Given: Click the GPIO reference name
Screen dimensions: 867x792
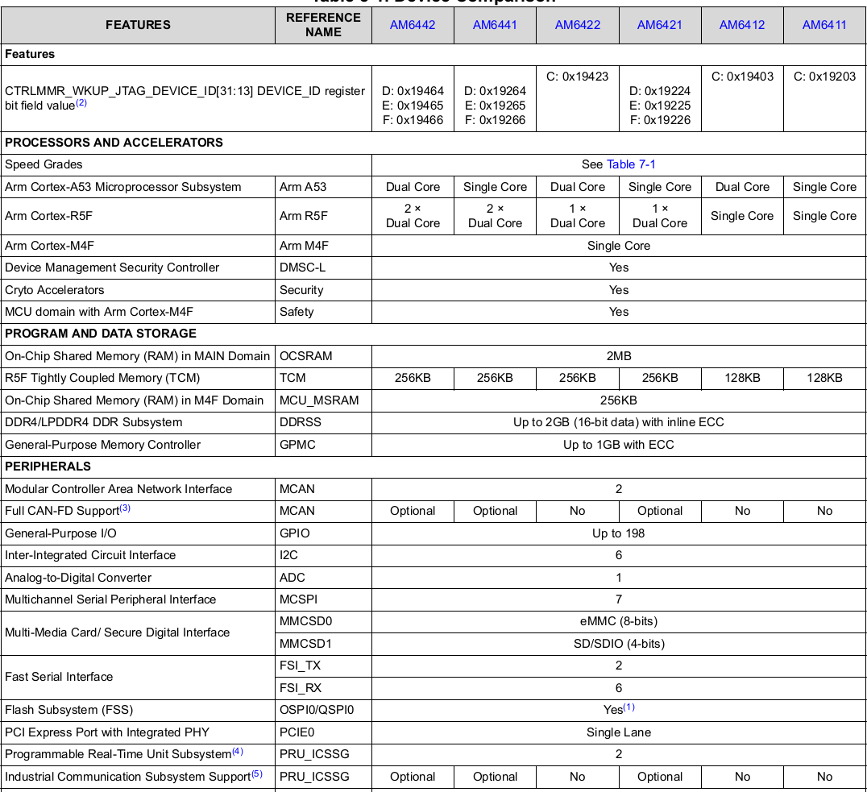Looking at the screenshot, I should click(x=295, y=533).
